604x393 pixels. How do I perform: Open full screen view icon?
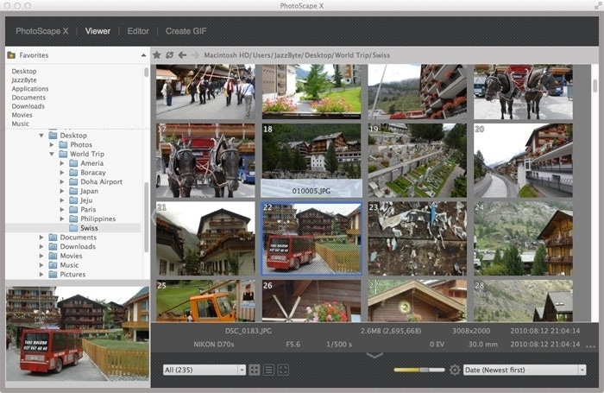pos(283,370)
